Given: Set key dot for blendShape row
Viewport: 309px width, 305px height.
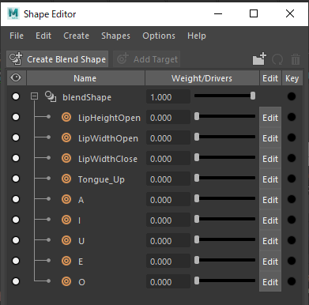Looking at the screenshot, I should (292, 96).
